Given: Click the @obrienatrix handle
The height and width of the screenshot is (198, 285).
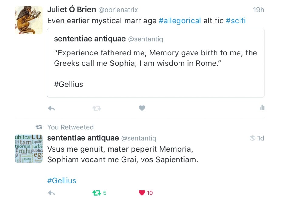Looking at the screenshot, I should [x=118, y=10].
